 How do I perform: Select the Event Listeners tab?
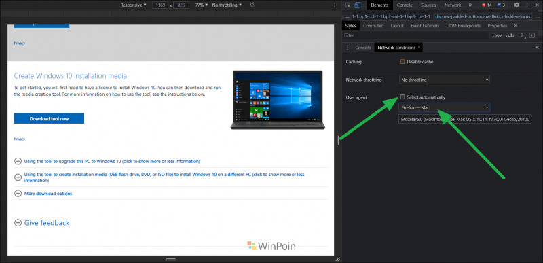tap(425, 26)
